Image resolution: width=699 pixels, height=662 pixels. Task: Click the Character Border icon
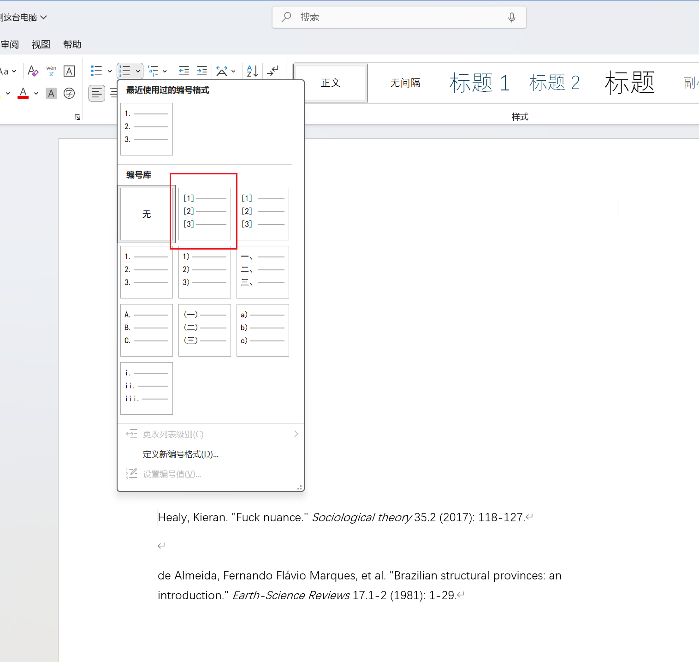(69, 71)
